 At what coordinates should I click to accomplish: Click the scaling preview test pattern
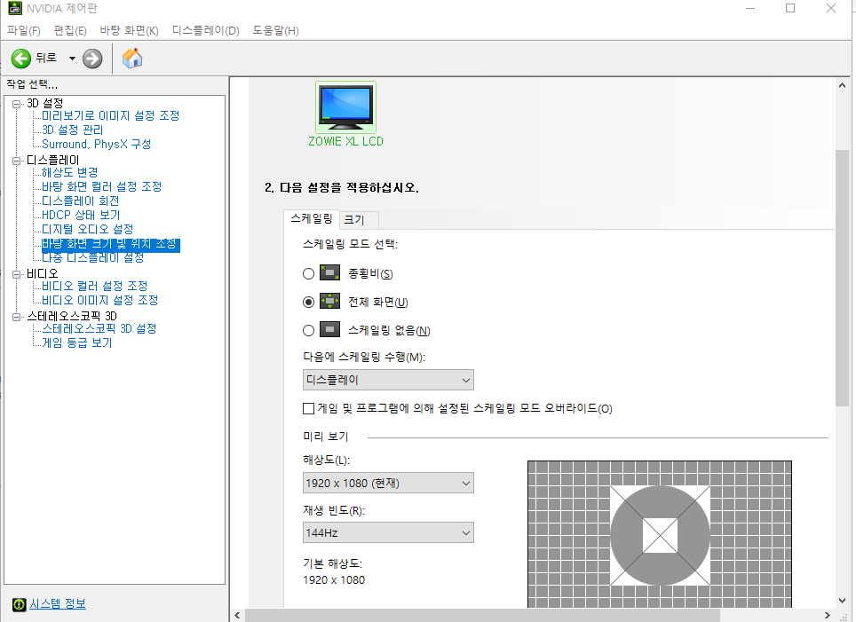pos(660,534)
